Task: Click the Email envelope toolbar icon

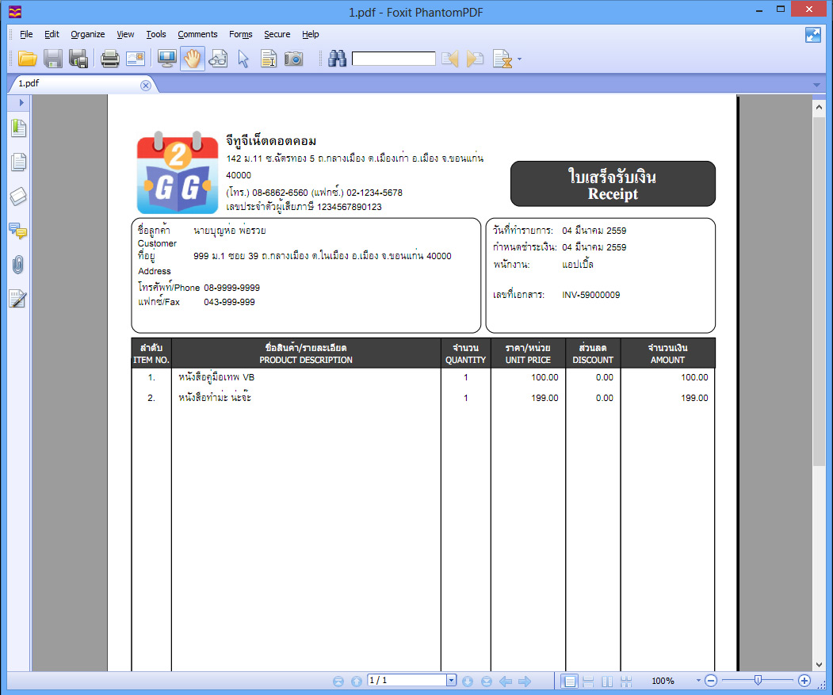Action: [x=136, y=59]
